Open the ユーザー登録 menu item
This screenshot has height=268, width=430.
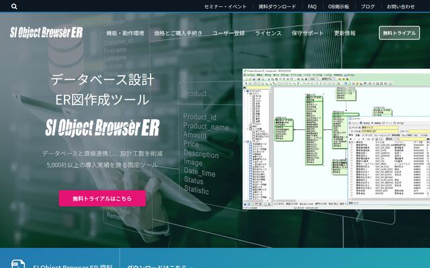pyautogui.click(x=228, y=33)
